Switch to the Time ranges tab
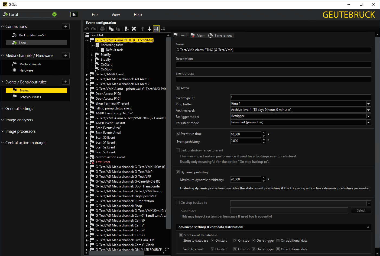 coord(220,35)
